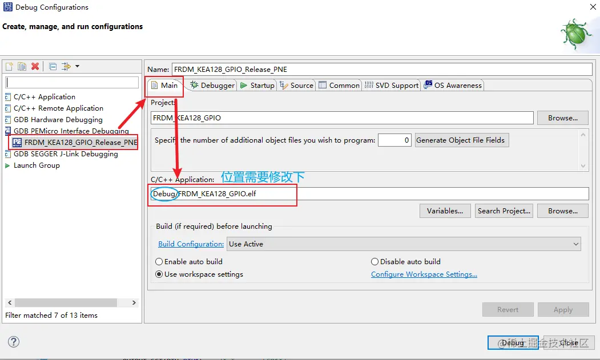Click the configuration filter text box
This screenshot has height=360, width=600.
[x=73, y=82]
